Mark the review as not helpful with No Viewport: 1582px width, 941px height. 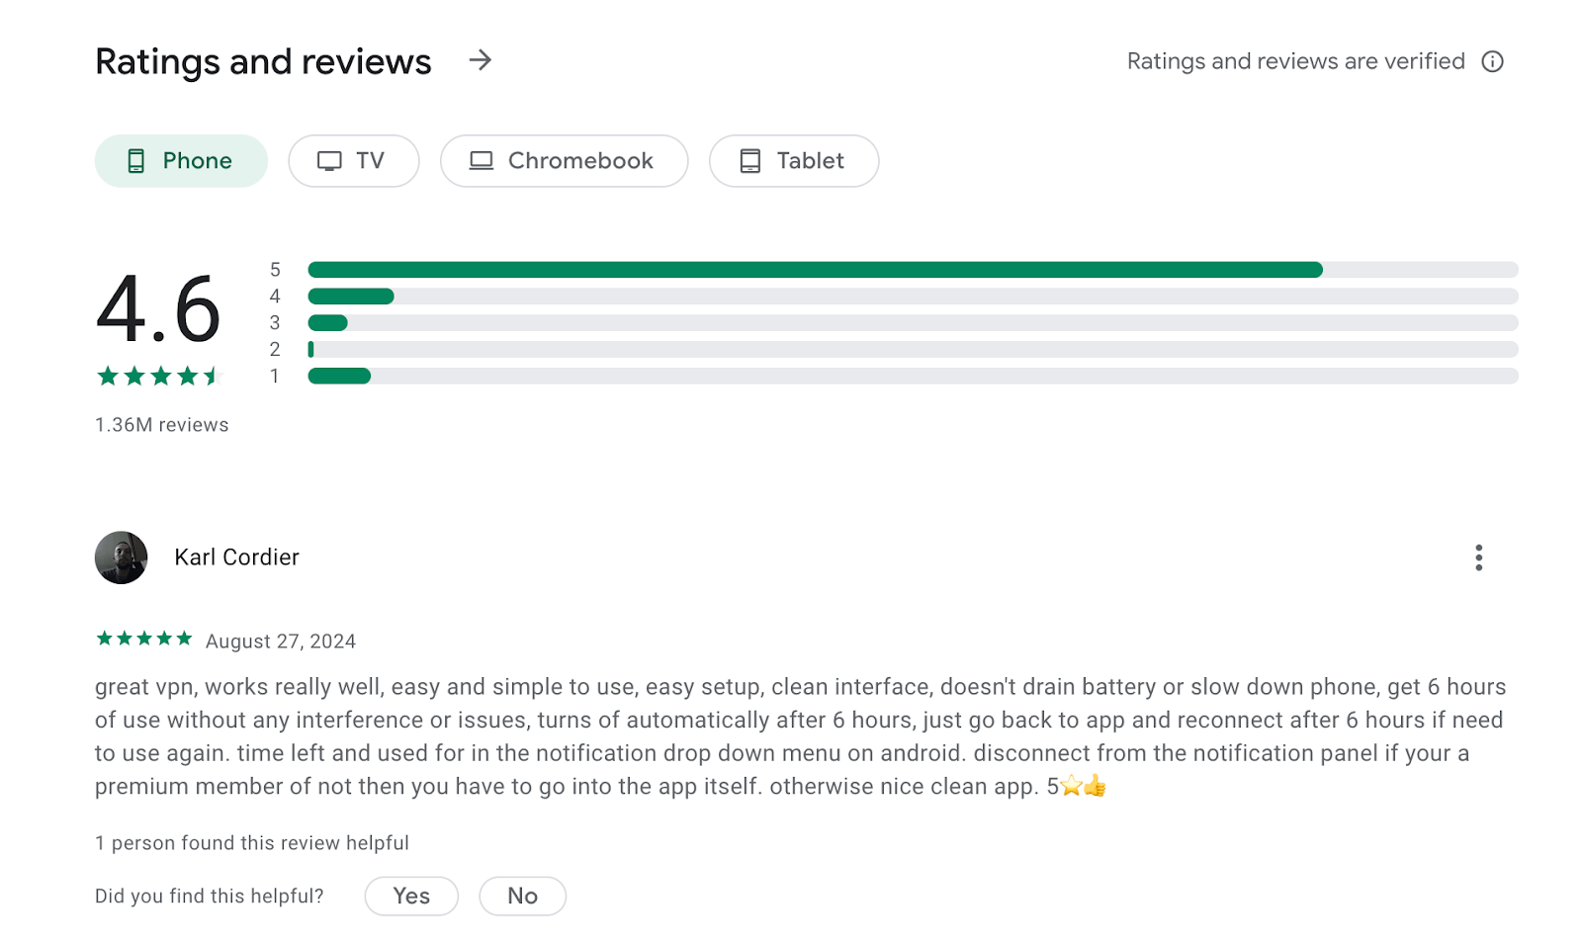[523, 897]
